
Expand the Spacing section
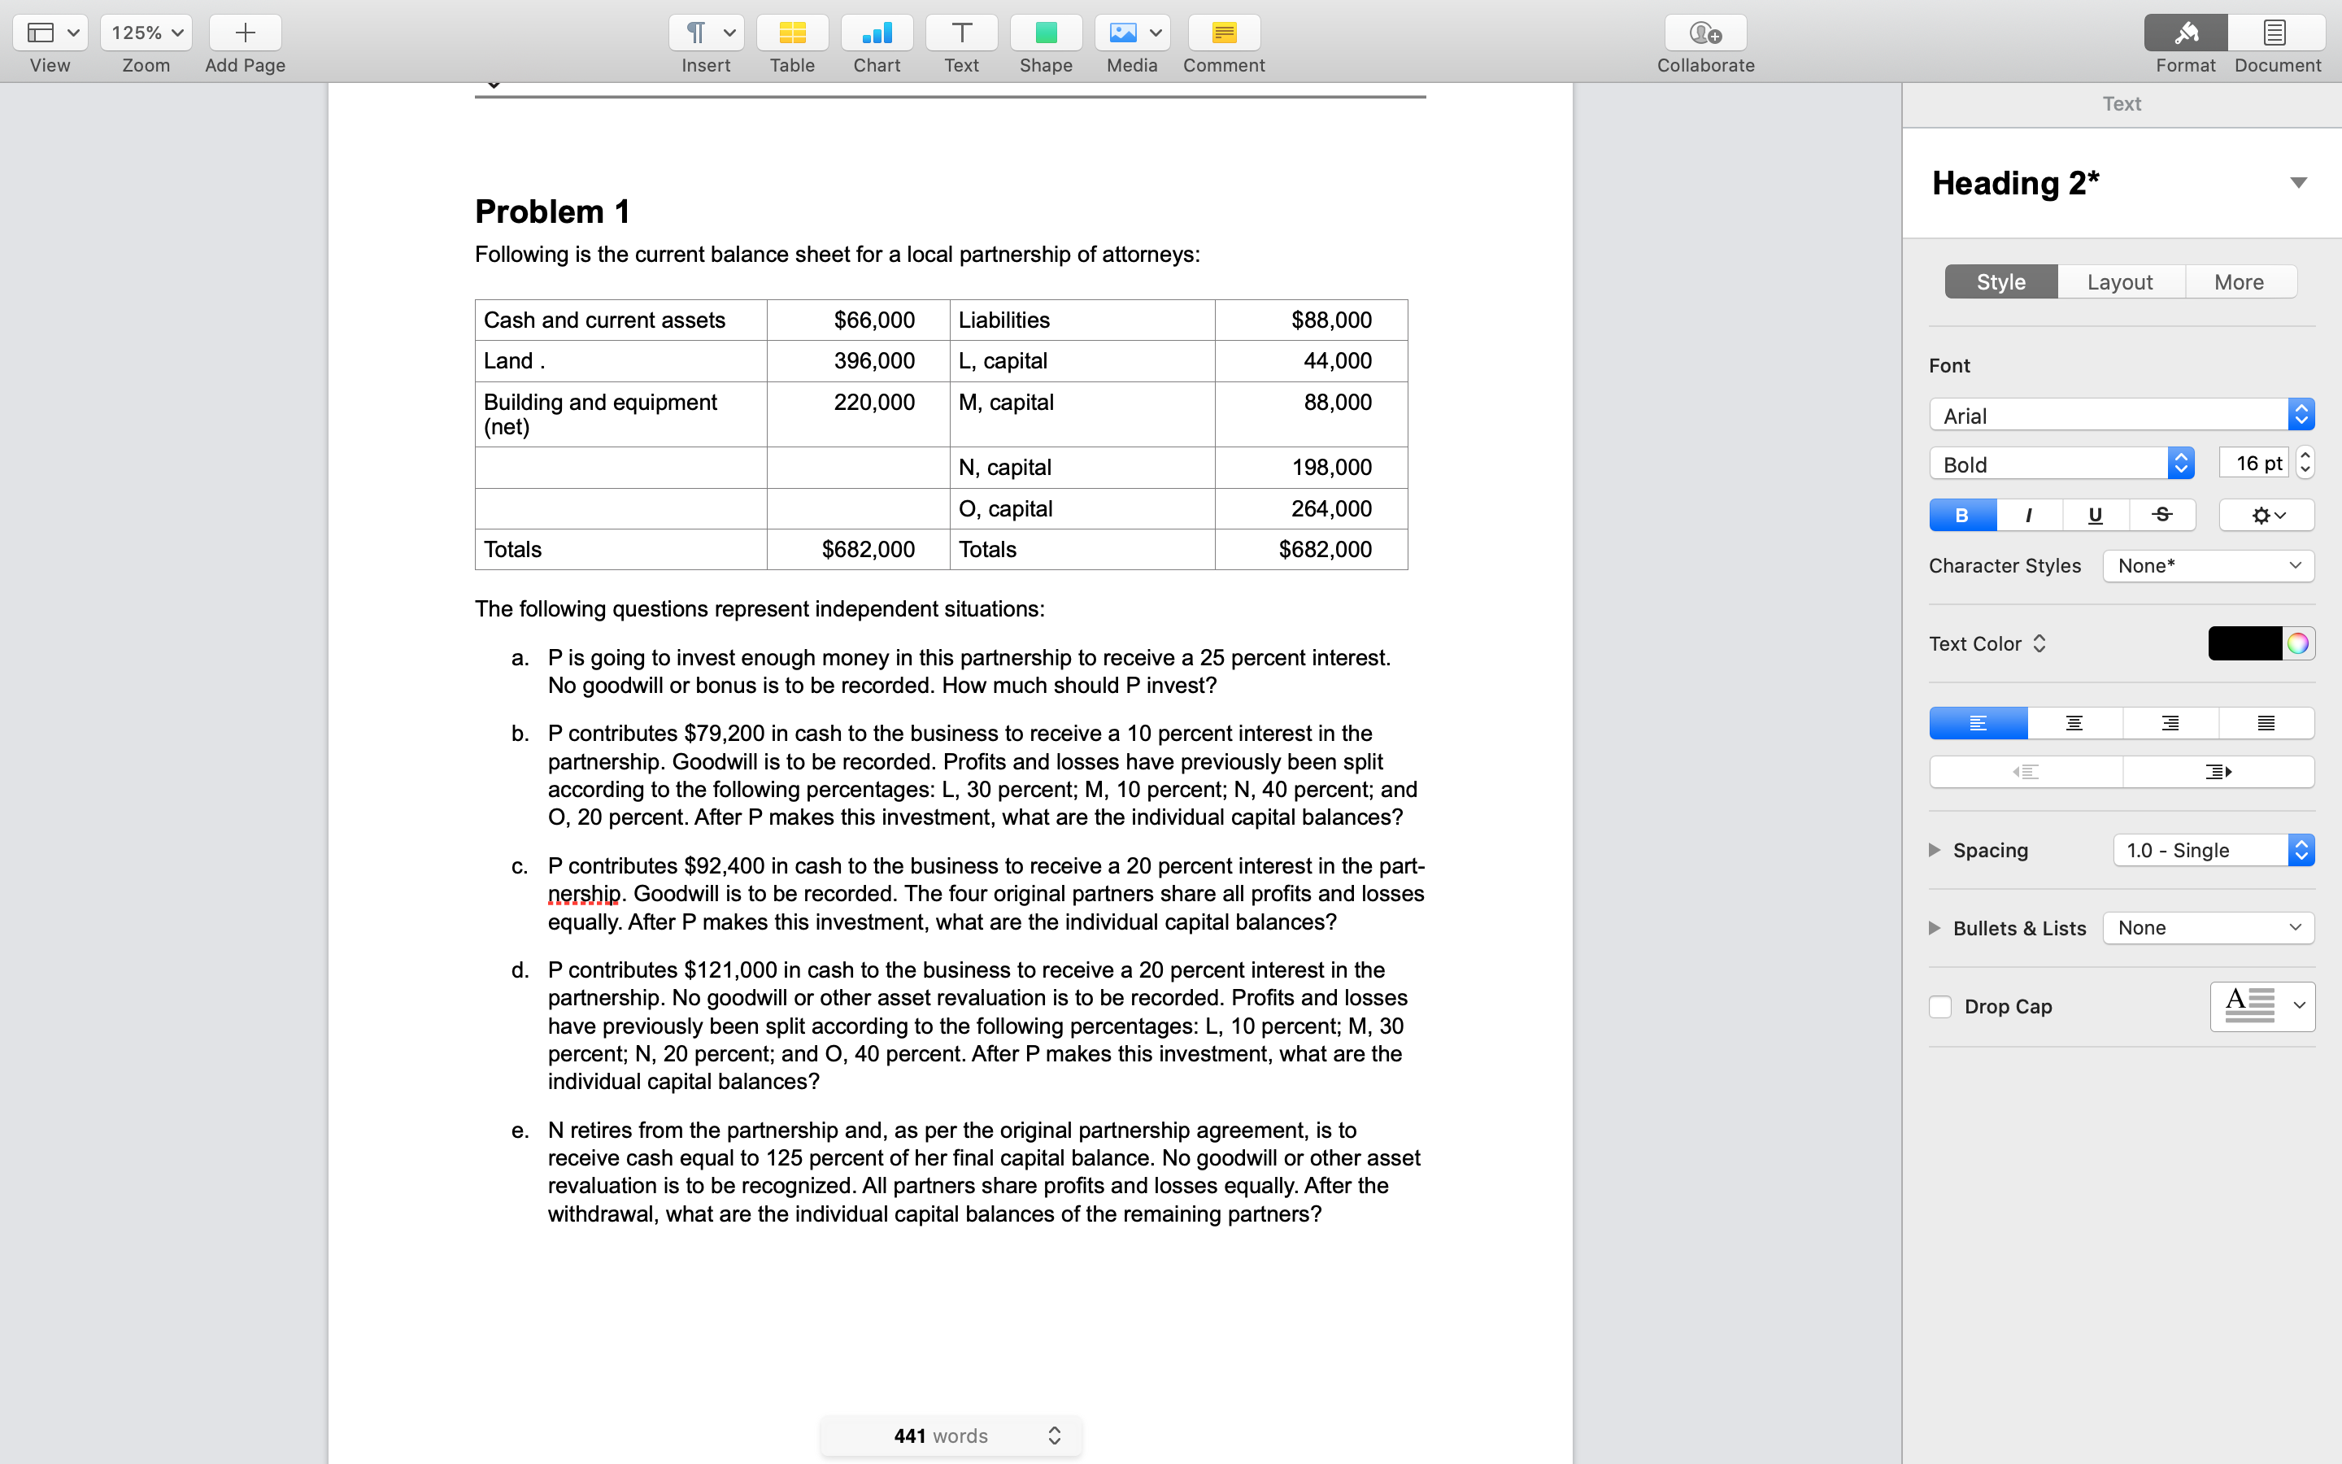click(1934, 850)
